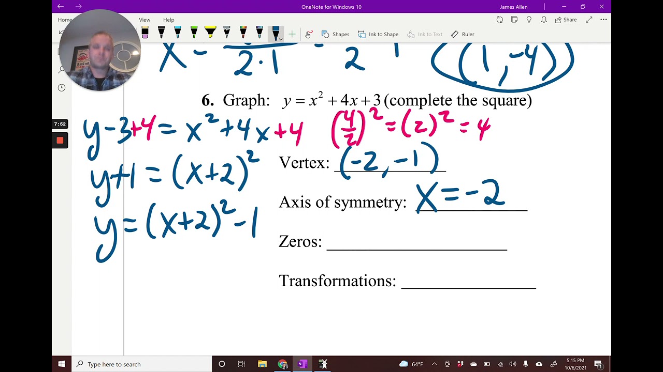Screen dimensions: 663x372
Task: Stop recording with the red button
Action: [x=60, y=141]
